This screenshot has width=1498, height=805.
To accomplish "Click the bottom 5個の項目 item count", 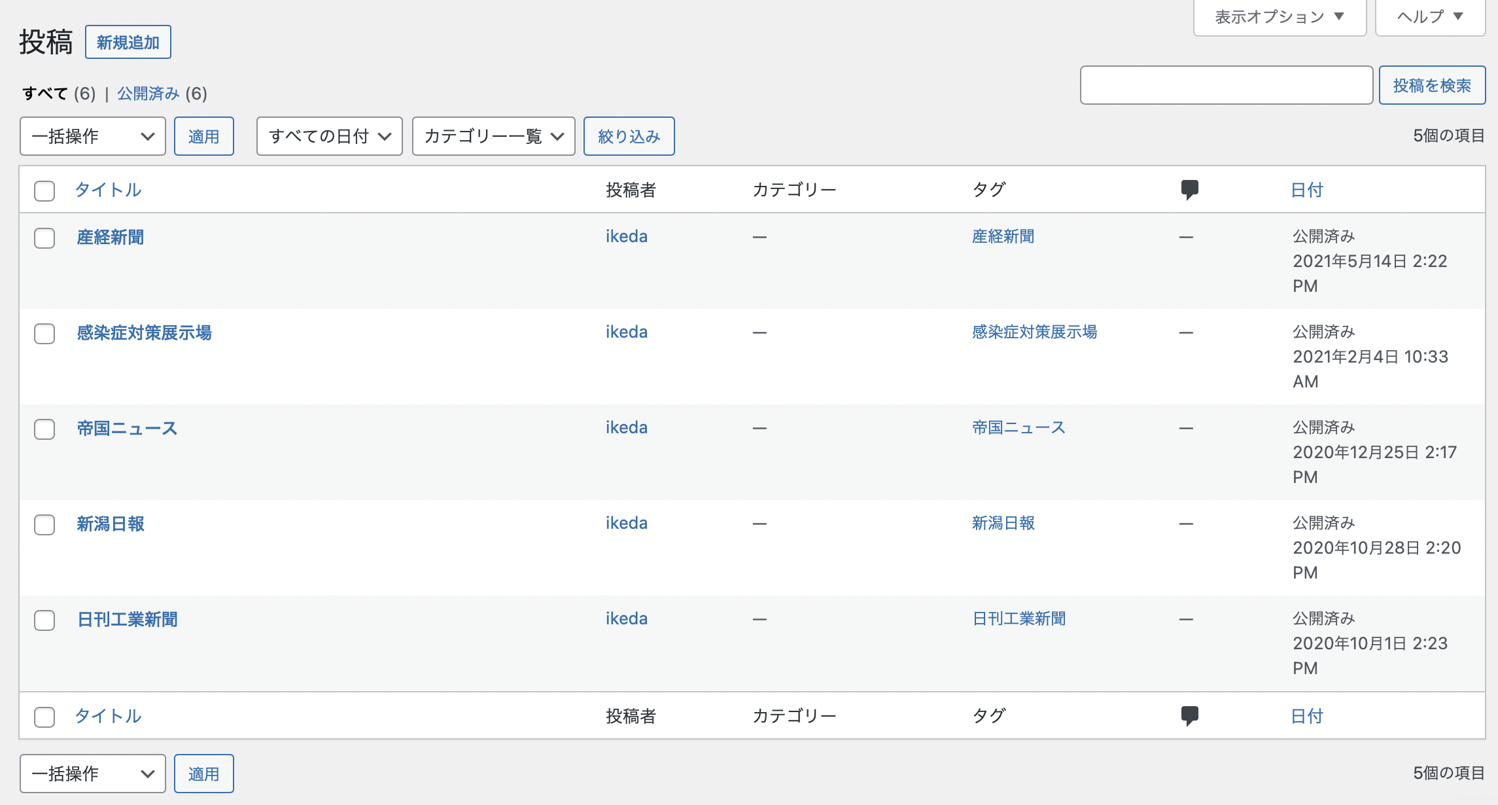I will pos(1449,773).
